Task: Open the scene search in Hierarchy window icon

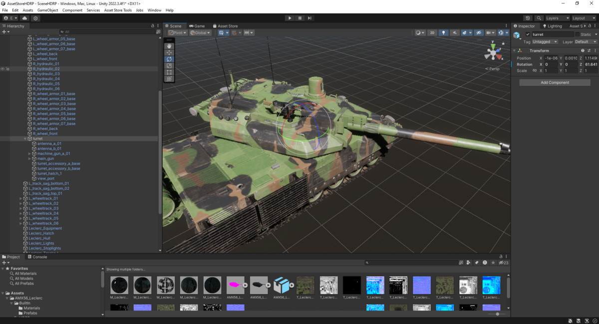Action: (x=158, y=32)
